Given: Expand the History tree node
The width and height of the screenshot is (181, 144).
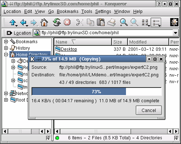Looking at the screenshot, I should point(6,48).
